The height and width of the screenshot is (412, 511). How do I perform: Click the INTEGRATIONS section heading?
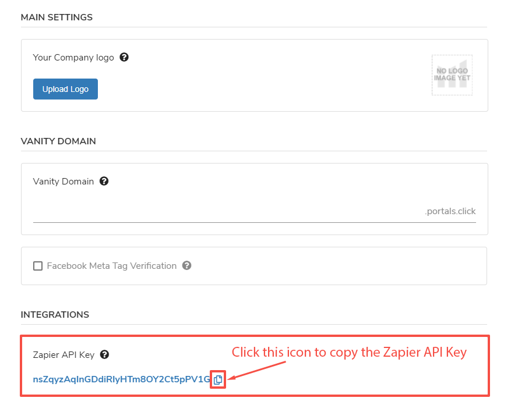(x=55, y=315)
